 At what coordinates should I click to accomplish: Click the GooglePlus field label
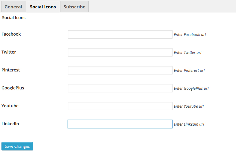tap(13, 88)
